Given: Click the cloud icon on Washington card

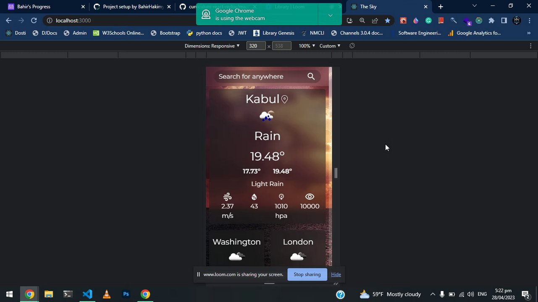Looking at the screenshot, I should 236,256.
